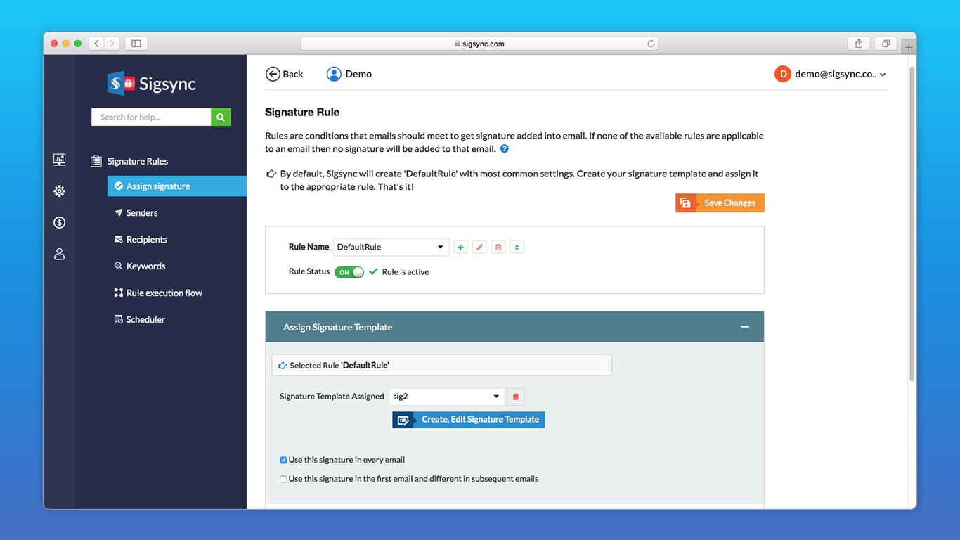The height and width of the screenshot is (540, 960).
Task: Select Assign signature in sidebar
Action: [176, 186]
